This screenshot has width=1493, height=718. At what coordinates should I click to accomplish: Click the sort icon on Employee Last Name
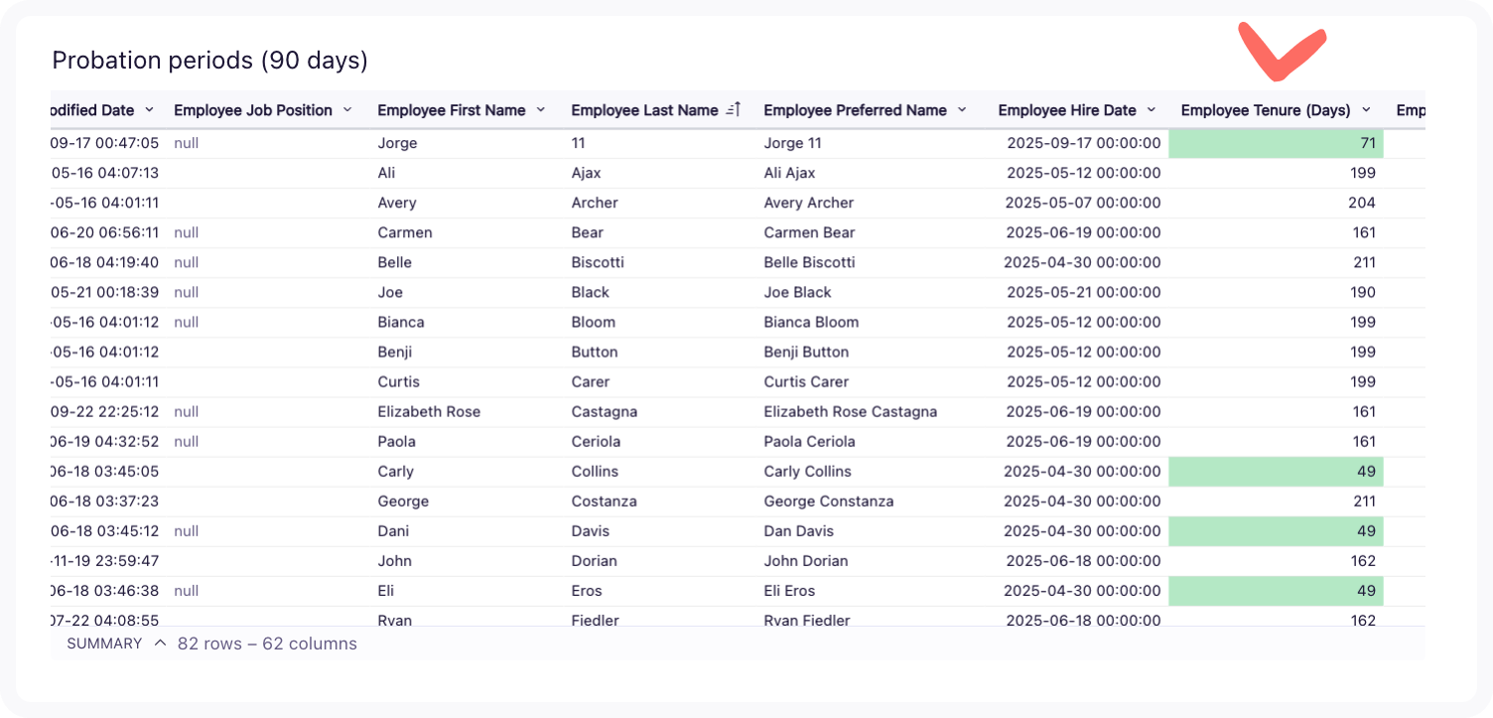[x=733, y=109]
